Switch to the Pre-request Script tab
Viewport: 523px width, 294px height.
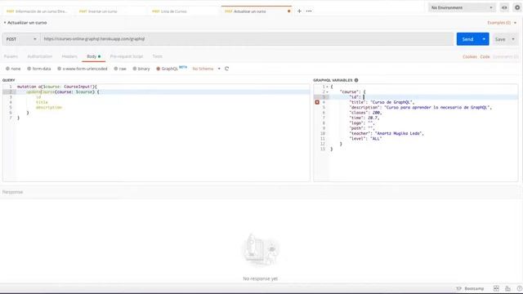point(127,56)
